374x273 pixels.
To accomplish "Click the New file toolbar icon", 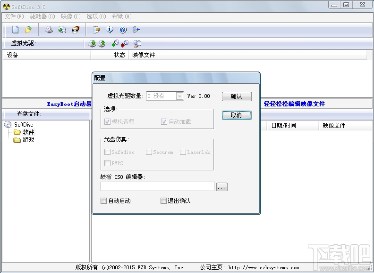I will click(x=15, y=30).
